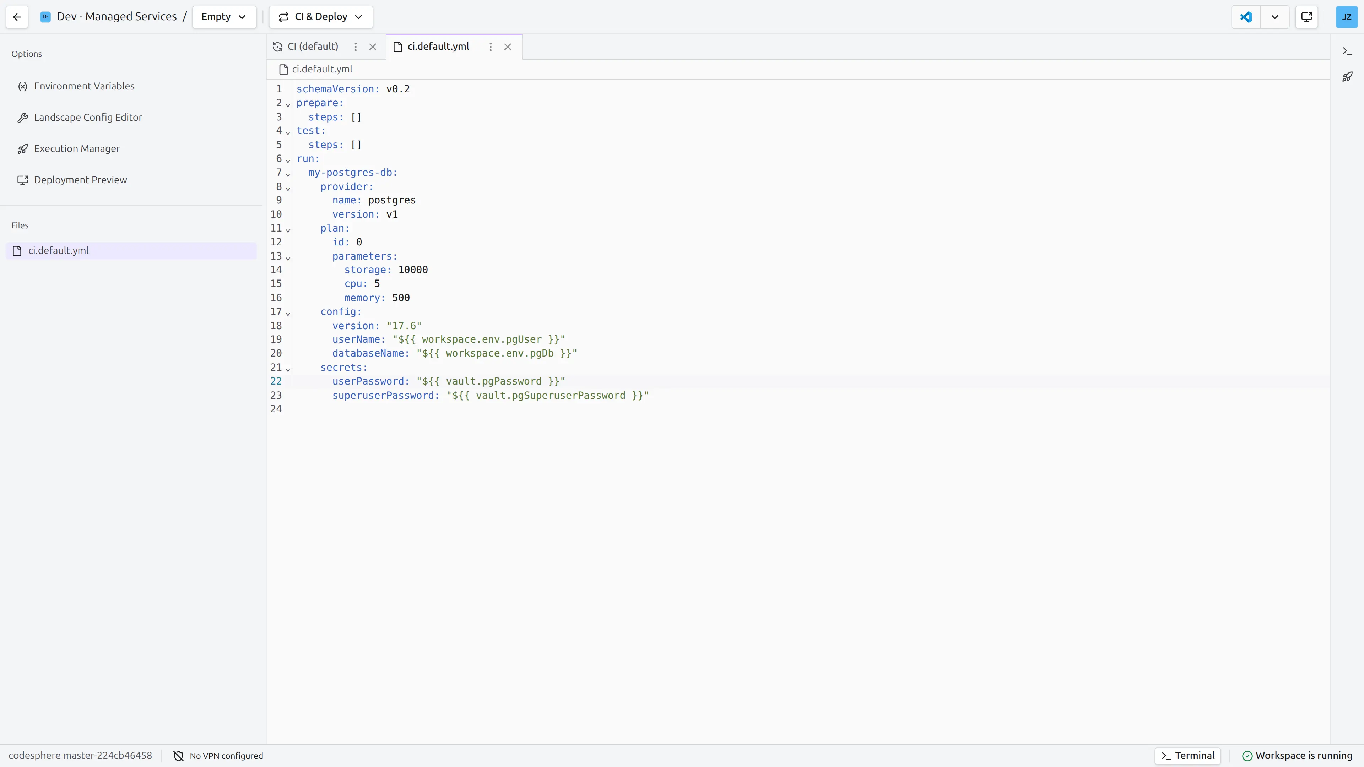
Task: Open the JZ user avatar menu
Action: pos(1346,17)
